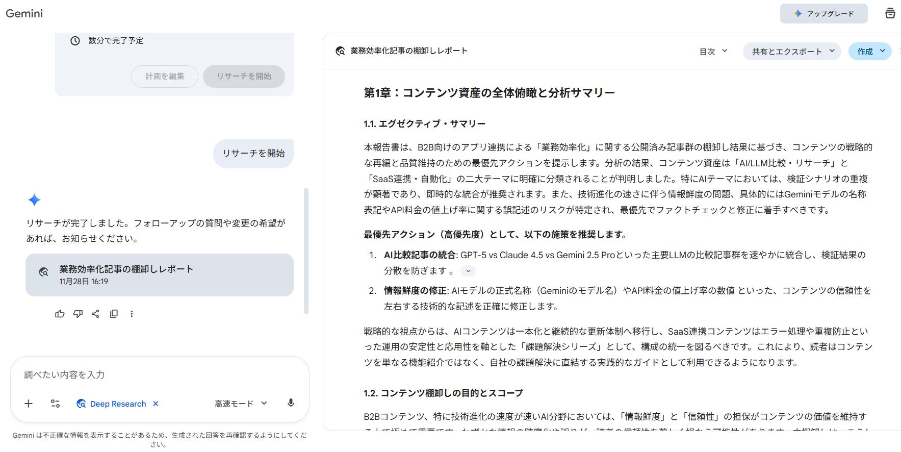Click the thumbs up icon
The image size is (901, 452).
pos(60,314)
